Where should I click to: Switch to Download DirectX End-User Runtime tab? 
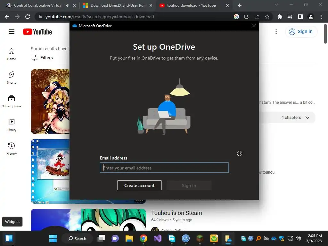click(x=119, y=5)
